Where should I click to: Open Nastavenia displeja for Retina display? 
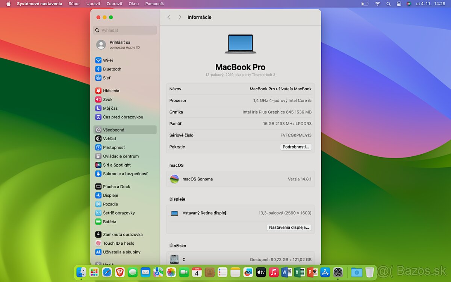click(x=289, y=227)
